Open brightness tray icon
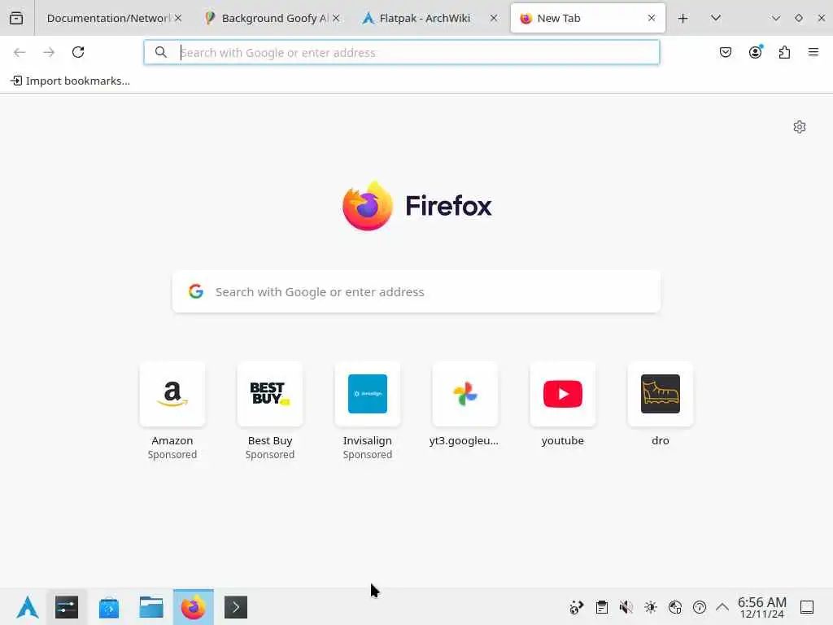Screen dimensions: 833x625 pyautogui.click(x=651, y=607)
